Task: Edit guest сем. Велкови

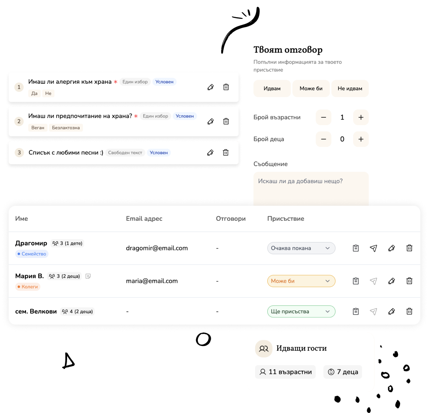Action: (x=392, y=311)
